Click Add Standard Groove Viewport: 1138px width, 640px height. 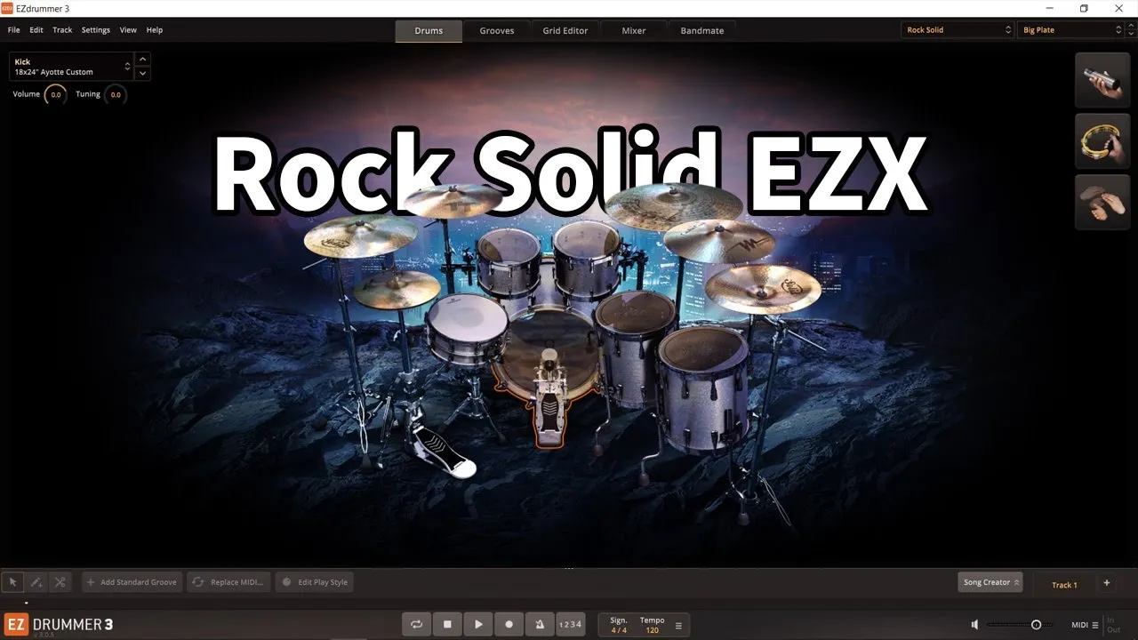(132, 582)
